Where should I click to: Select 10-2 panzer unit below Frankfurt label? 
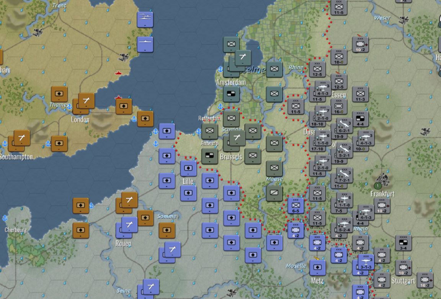pos(382,206)
